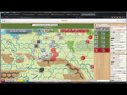This screenshot has height=95, width=127.
Task: Mute game sounds with speaker icon
Action: (x=117, y=21)
